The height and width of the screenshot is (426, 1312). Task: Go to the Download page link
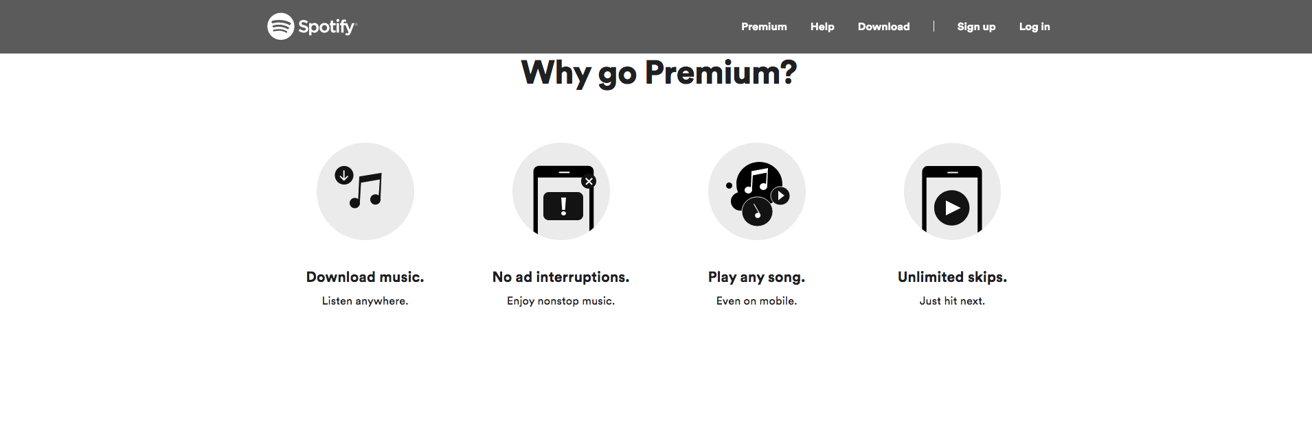883,27
